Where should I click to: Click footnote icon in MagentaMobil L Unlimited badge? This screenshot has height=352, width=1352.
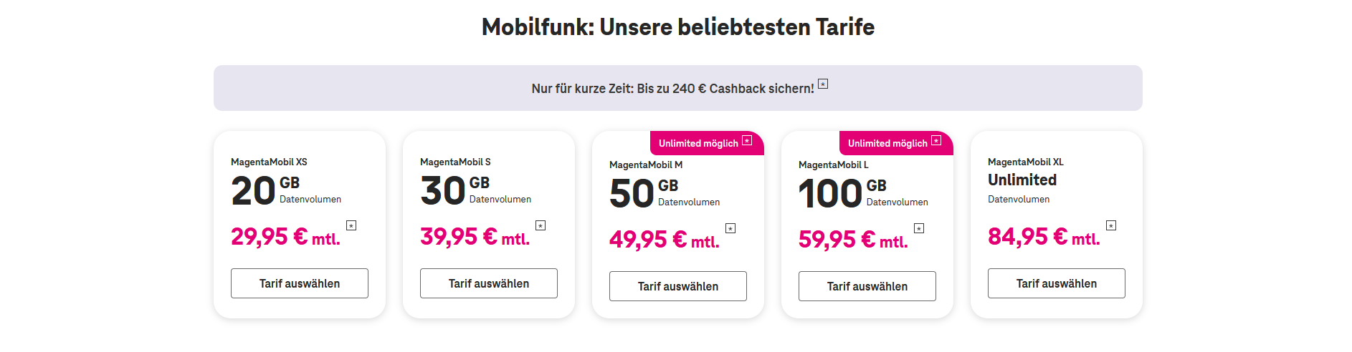(x=936, y=140)
